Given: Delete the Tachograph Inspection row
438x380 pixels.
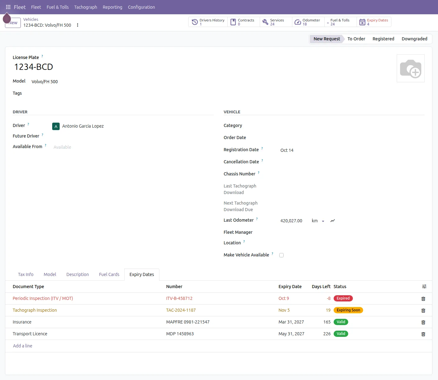Looking at the screenshot, I should click(x=423, y=310).
